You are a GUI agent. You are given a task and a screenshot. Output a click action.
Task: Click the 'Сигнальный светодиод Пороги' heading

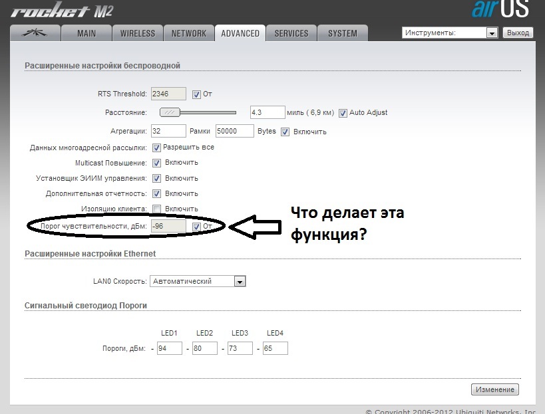click(x=85, y=306)
